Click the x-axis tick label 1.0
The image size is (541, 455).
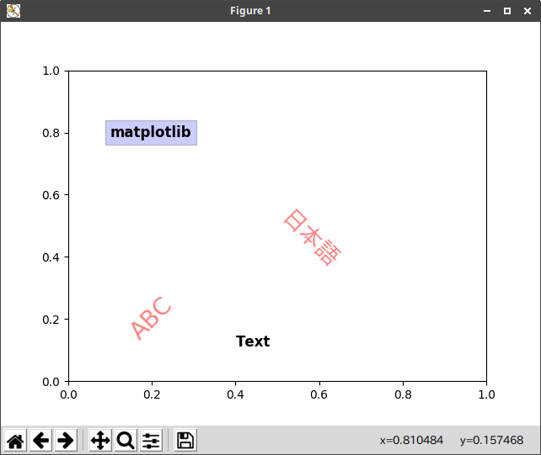click(x=486, y=394)
